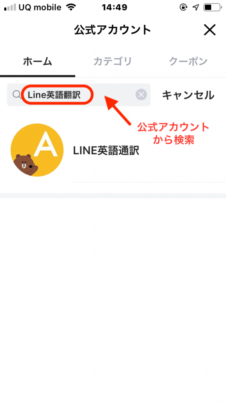Select the LINE英語通訳 search result name
This screenshot has width=226, height=402.
(x=106, y=151)
